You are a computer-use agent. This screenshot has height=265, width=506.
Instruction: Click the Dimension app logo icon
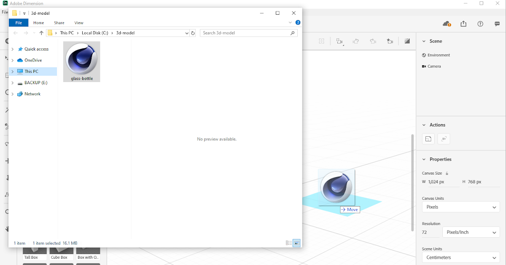pos(5,3)
